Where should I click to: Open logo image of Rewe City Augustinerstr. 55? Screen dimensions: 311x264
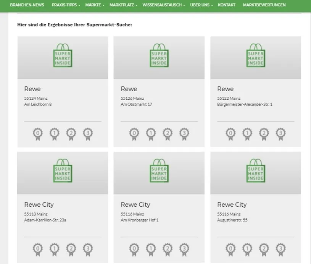click(256, 171)
